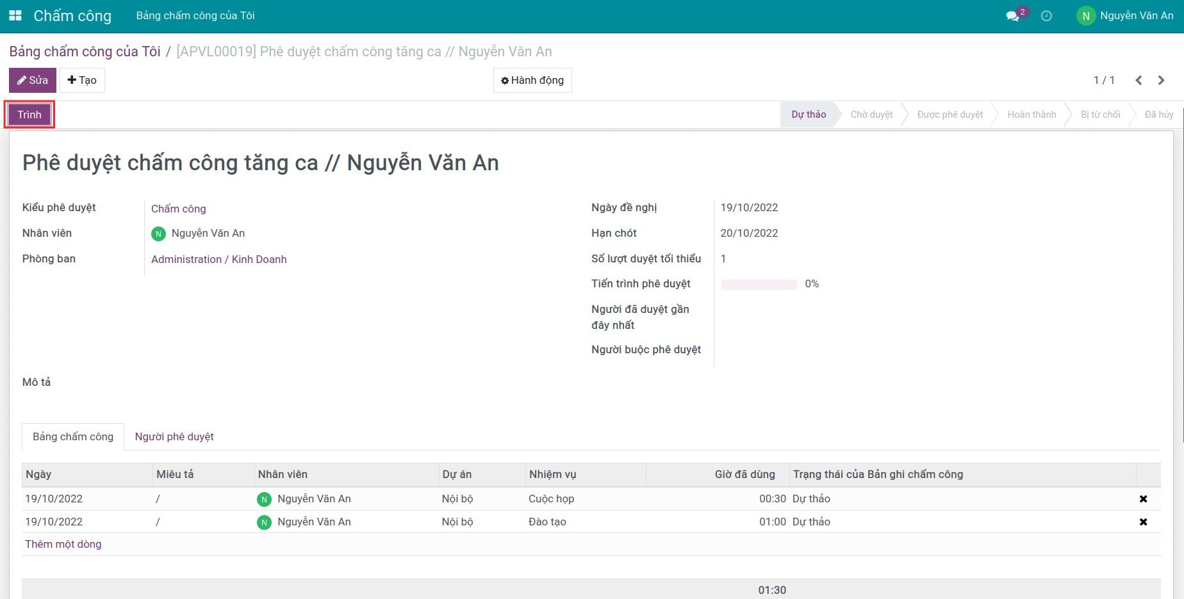Click Thêm một dòng to add line

tap(63, 544)
